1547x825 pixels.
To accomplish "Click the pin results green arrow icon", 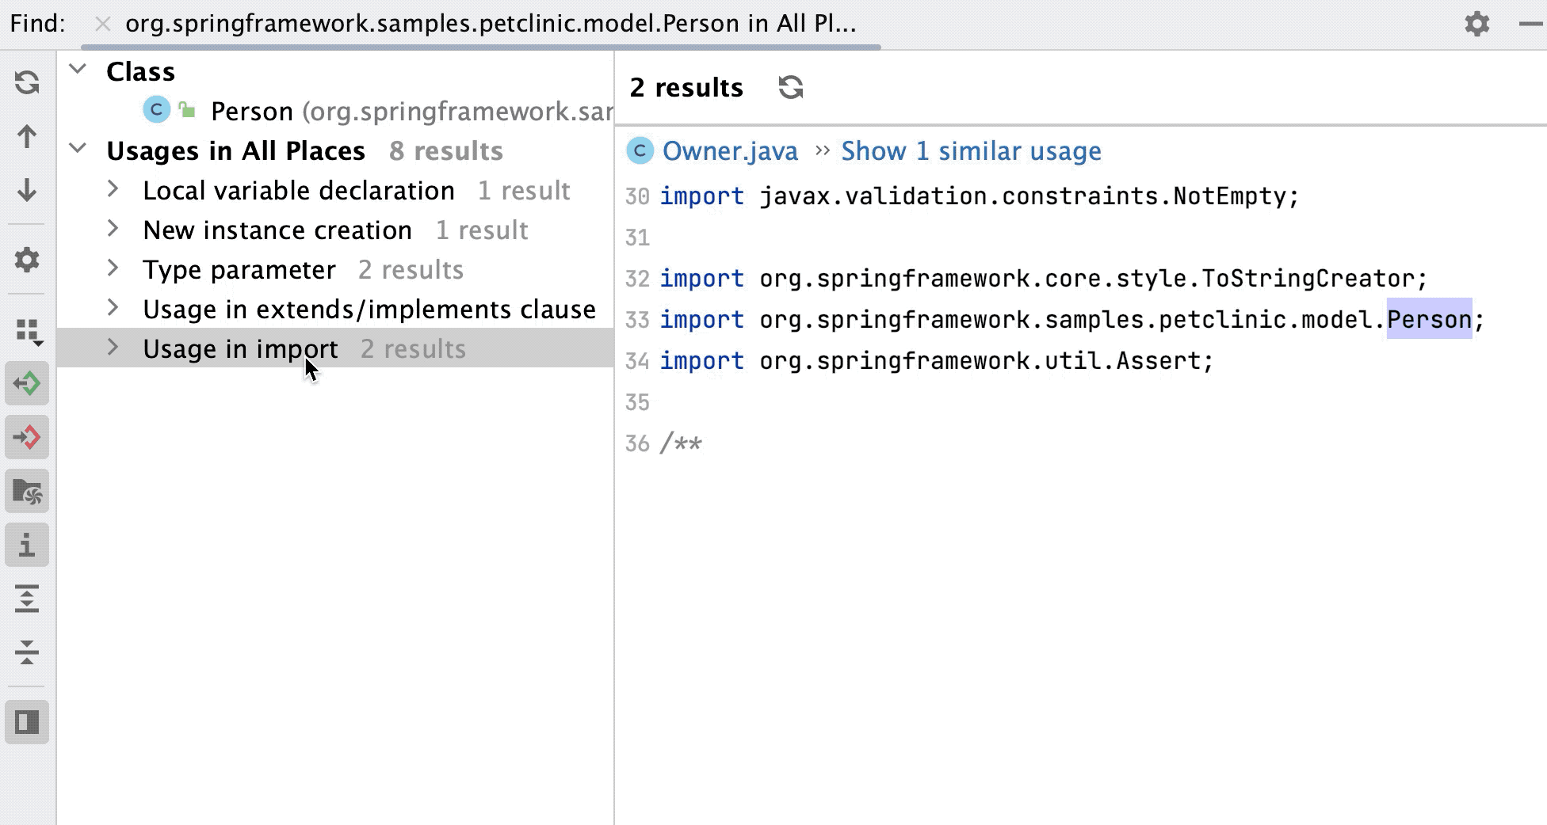I will [x=27, y=384].
